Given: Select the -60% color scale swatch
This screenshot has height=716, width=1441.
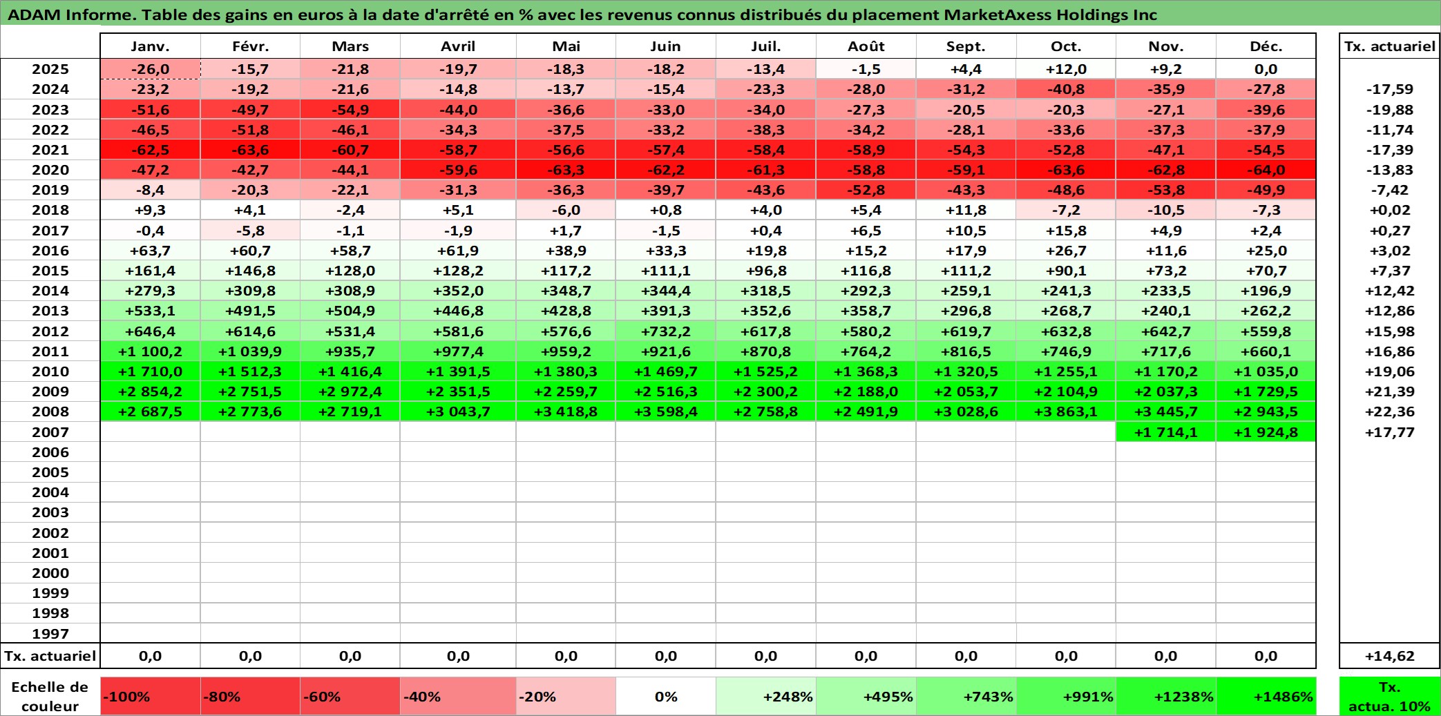Looking at the screenshot, I should [x=350, y=696].
